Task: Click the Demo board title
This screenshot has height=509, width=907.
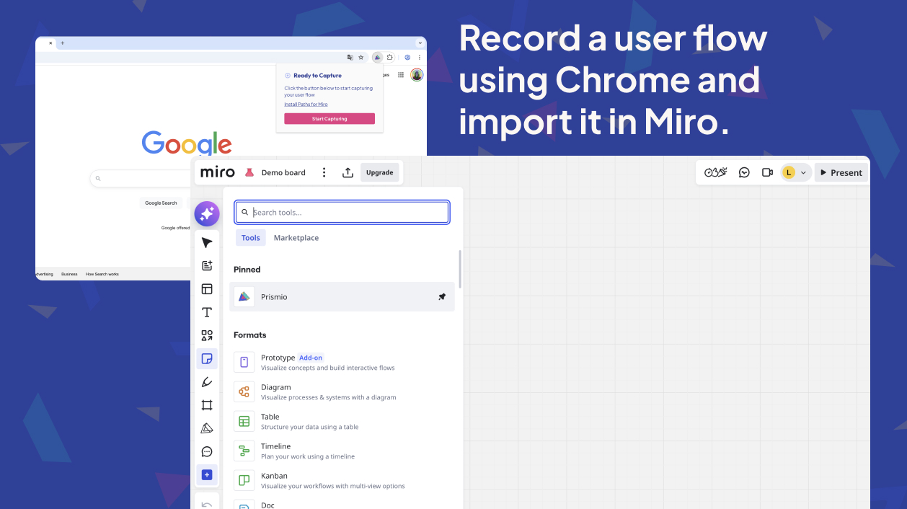Action: (x=283, y=172)
